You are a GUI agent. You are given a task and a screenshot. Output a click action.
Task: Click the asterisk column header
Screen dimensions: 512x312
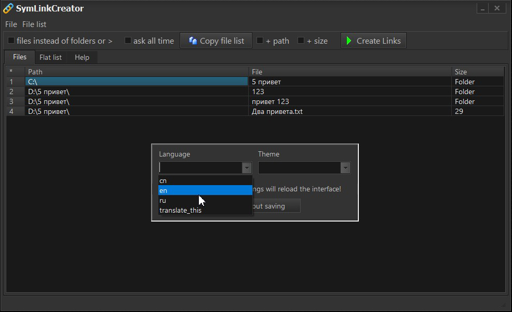coord(16,72)
